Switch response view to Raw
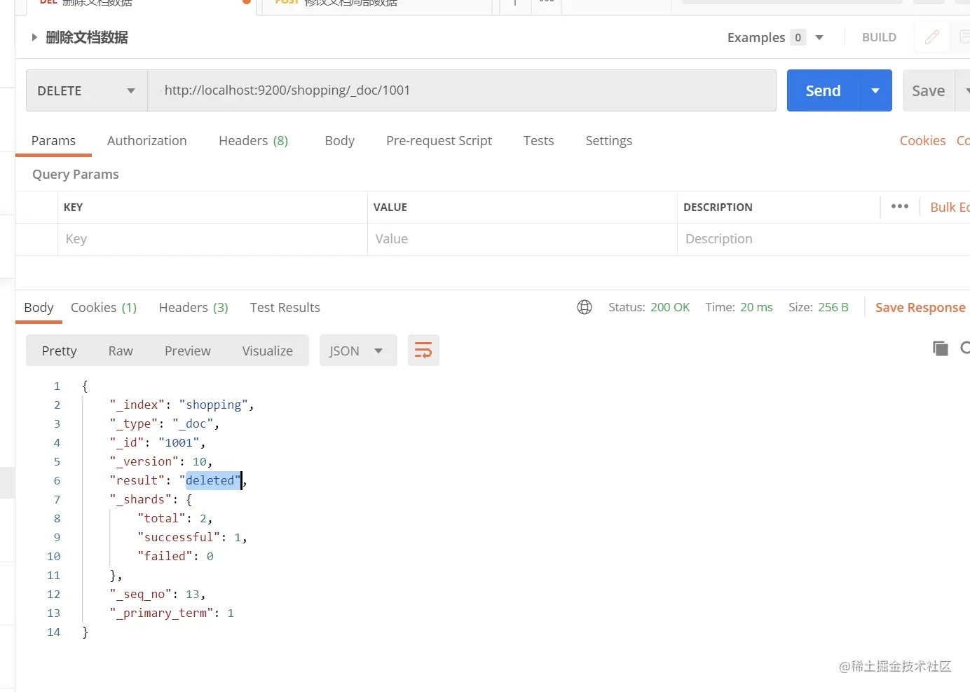The width and height of the screenshot is (970, 692). coord(121,351)
